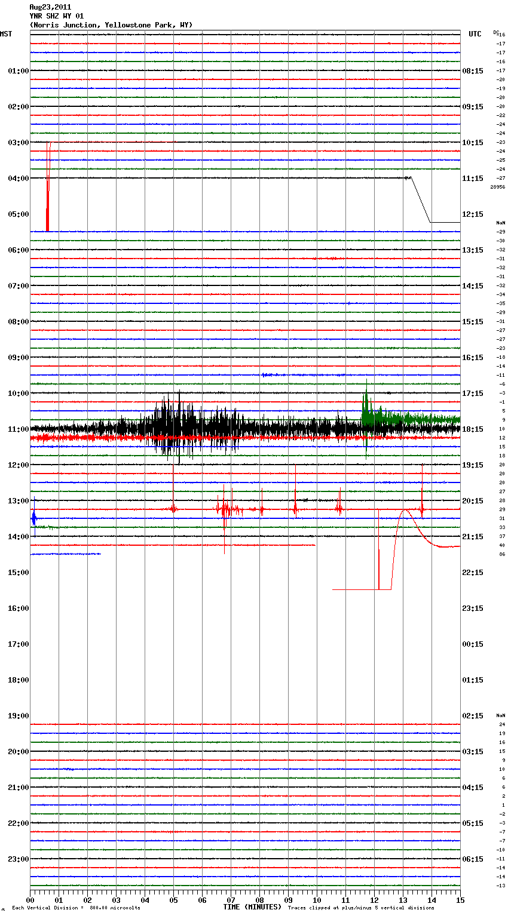Screen dimensions: 508x916
Task: Select the 10:00 MST time label
Action: (19, 394)
